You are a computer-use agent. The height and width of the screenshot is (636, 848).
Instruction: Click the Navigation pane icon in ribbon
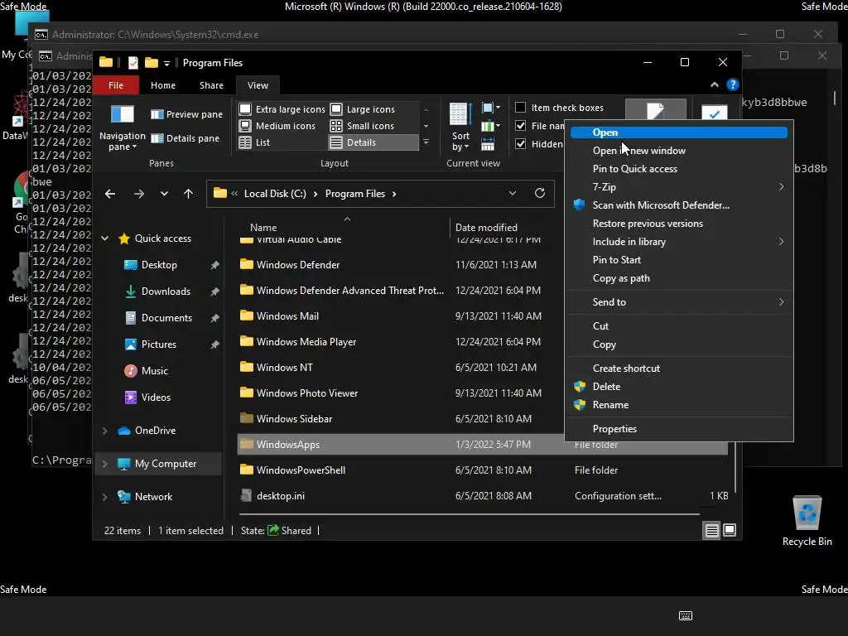pos(123,114)
